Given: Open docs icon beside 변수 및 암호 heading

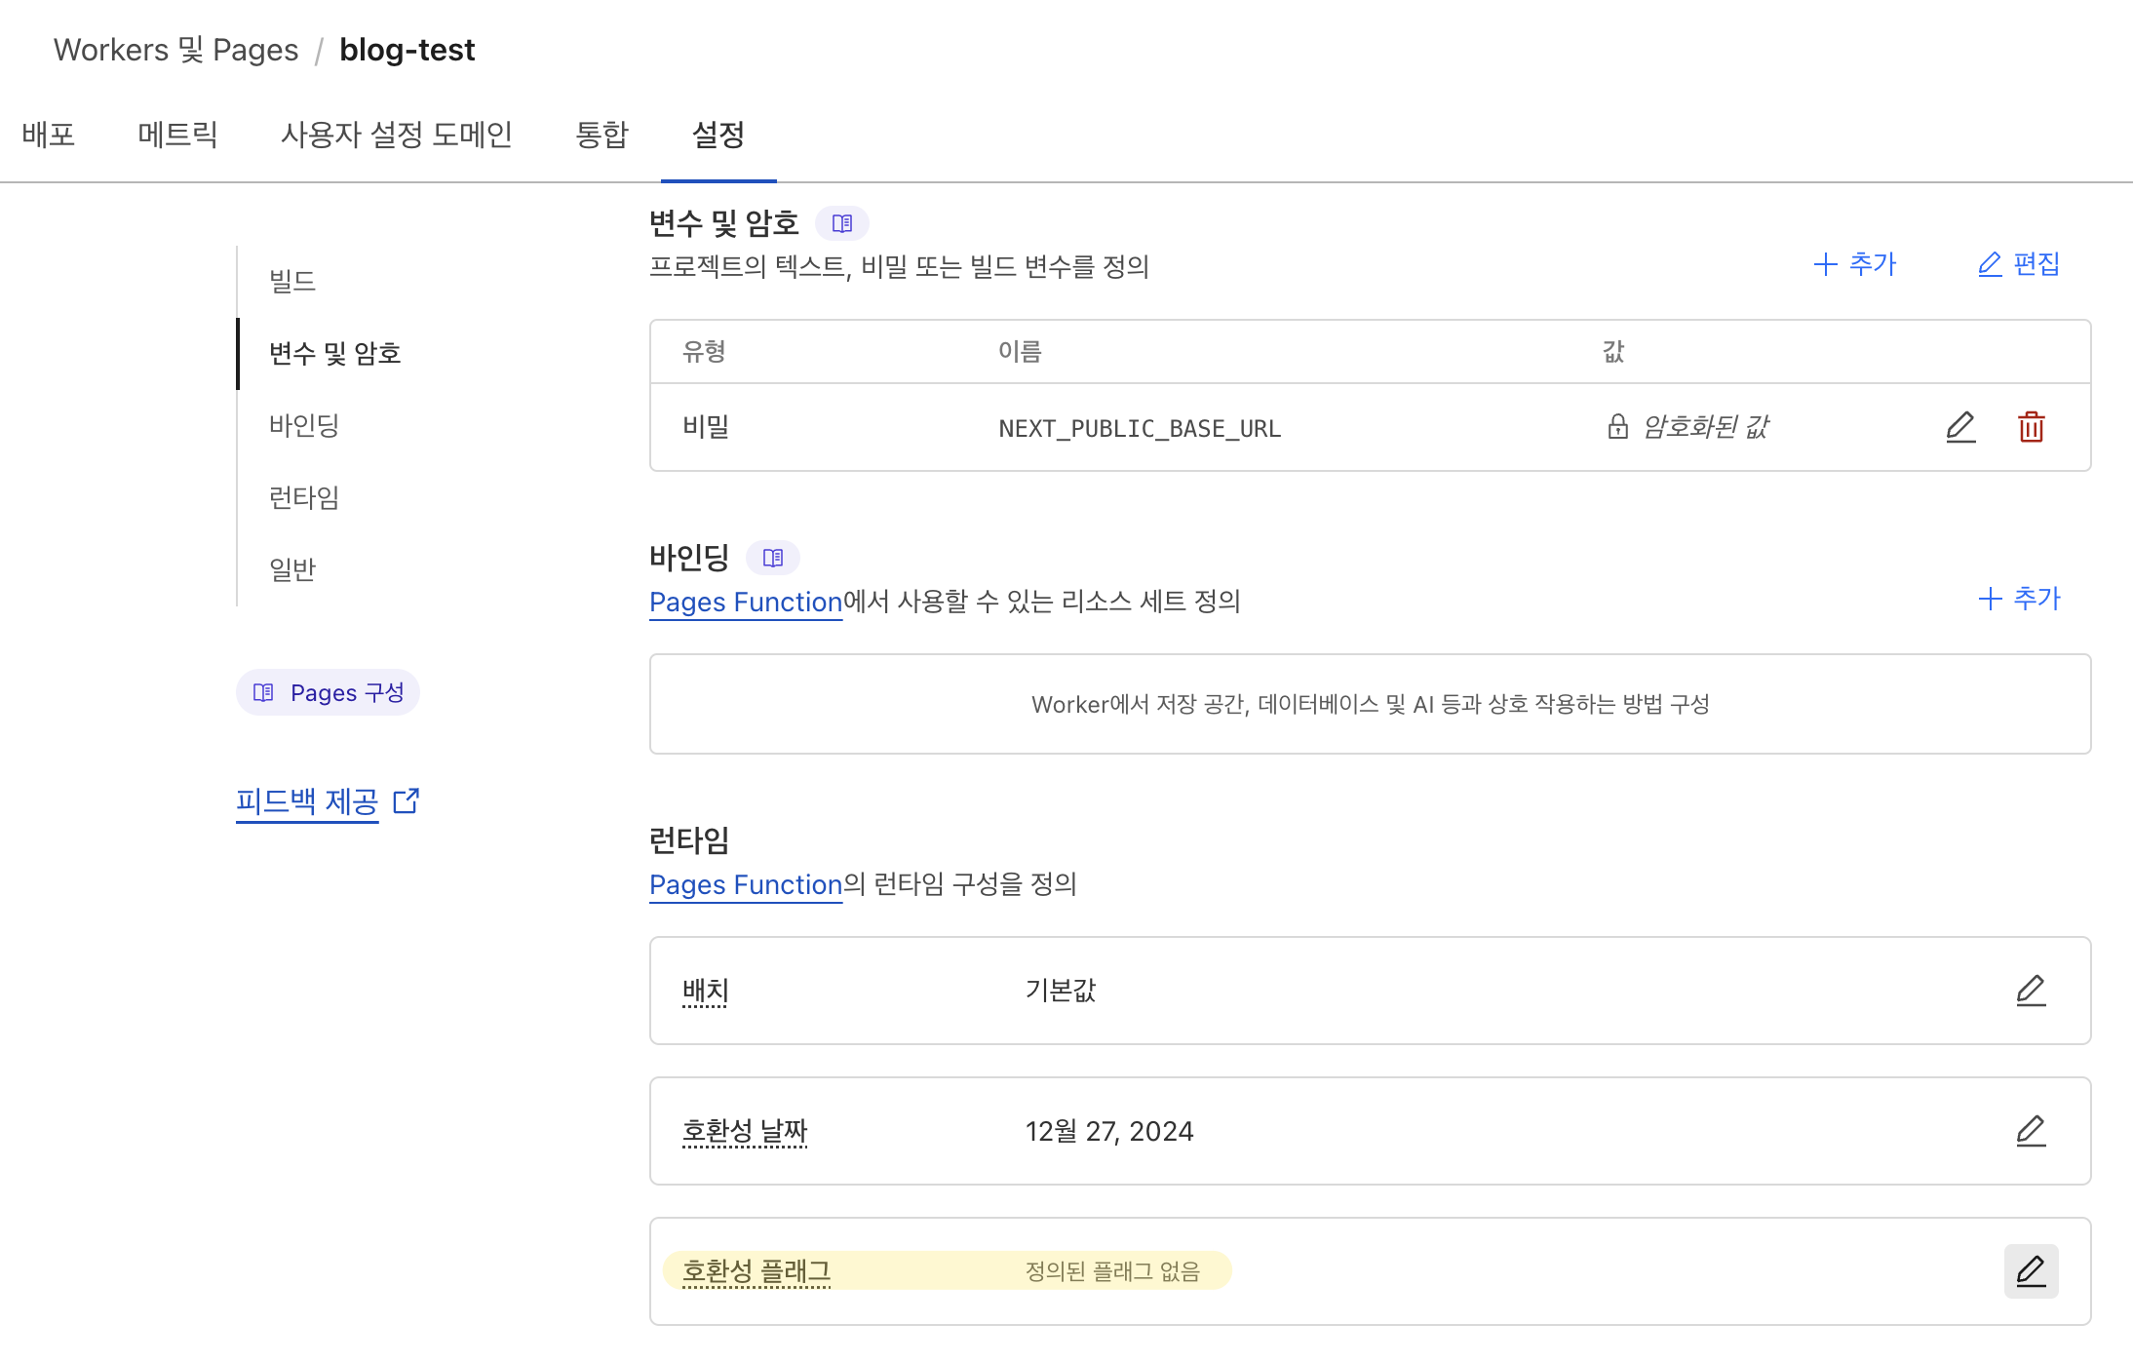Looking at the screenshot, I should click(842, 223).
